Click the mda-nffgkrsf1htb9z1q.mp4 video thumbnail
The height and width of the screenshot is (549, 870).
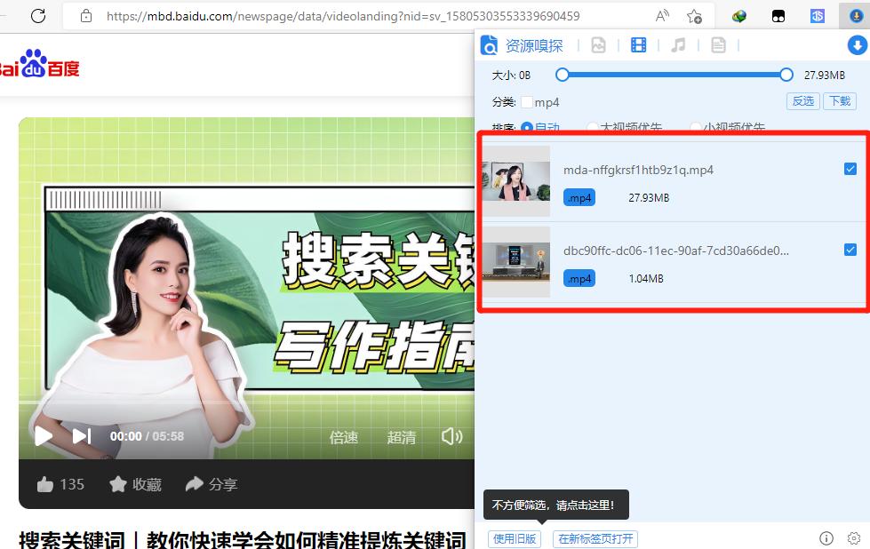click(x=515, y=181)
